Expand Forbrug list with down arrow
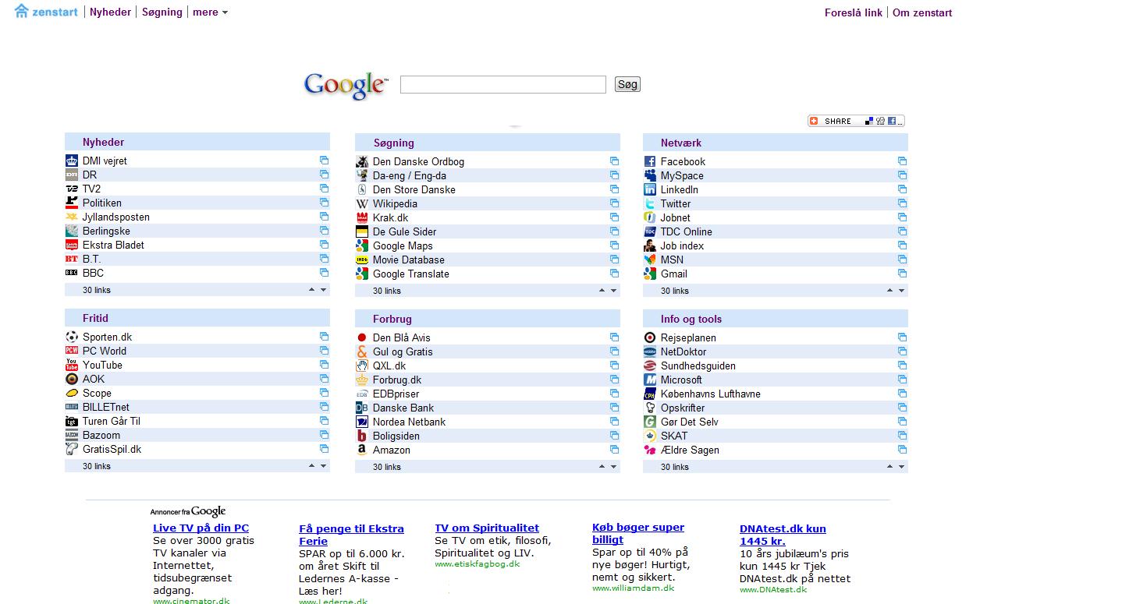 coord(614,467)
